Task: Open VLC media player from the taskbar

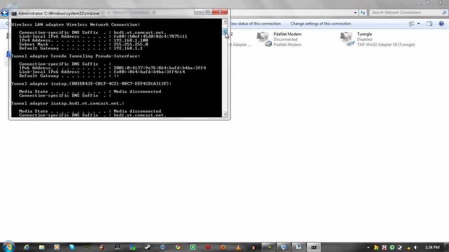Action: tap(238, 247)
